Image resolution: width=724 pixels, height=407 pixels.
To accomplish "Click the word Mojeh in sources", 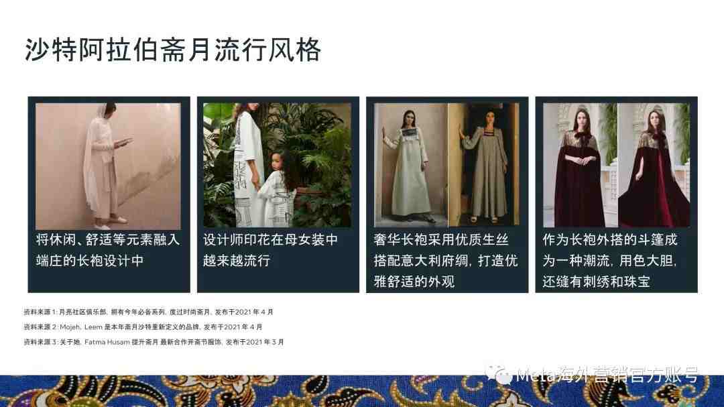I will click(x=70, y=327).
